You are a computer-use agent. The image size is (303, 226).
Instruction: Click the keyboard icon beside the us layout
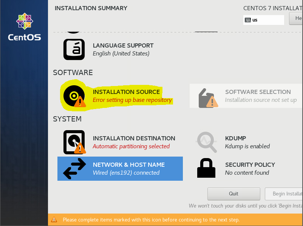coord(248,20)
